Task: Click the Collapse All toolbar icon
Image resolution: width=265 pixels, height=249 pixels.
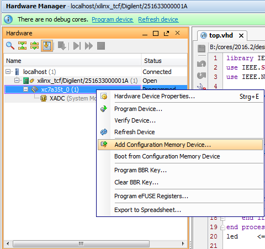Action: tap(22, 46)
